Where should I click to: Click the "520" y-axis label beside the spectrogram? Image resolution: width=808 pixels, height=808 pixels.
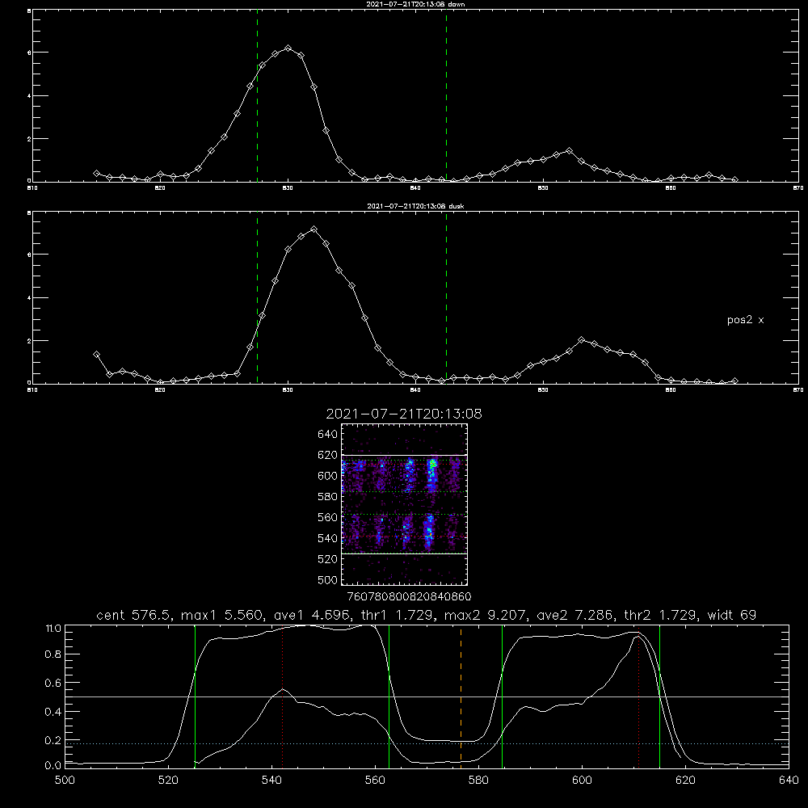[328, 559]
